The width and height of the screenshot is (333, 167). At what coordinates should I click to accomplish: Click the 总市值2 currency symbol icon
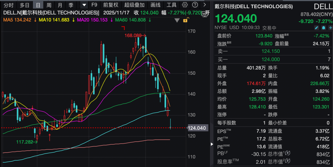point(288,161)
